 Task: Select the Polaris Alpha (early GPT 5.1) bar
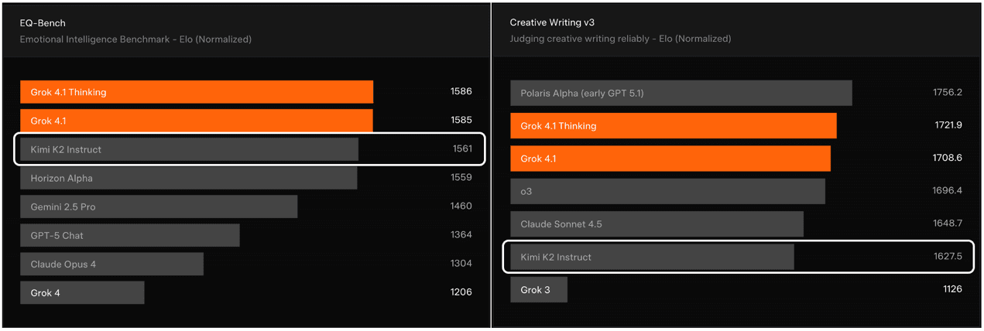pos(681,93)
